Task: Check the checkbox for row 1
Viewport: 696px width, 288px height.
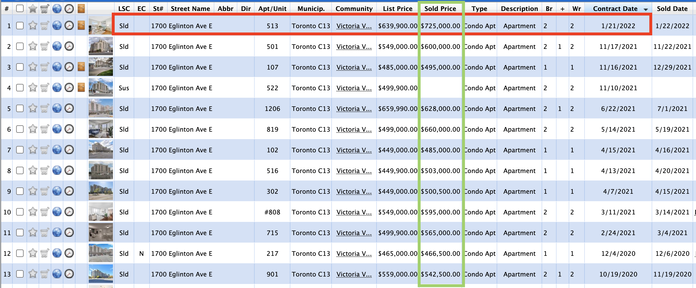Action: point(20,26)
